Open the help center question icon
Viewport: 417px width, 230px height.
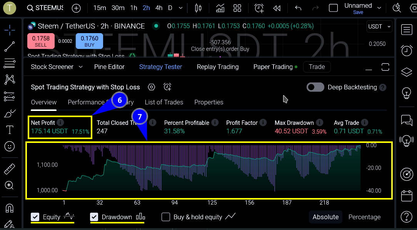pyautogui.click(x=407, y=217)
